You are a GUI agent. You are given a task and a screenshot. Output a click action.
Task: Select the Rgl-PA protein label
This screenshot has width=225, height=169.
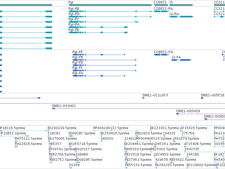tap(78, 73)
